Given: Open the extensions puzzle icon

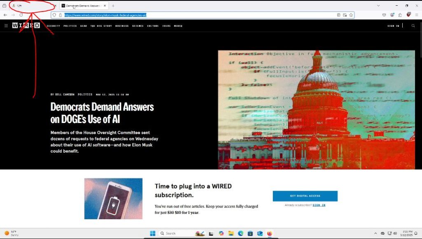Looking at the screenshot, I should (x=400, y=15).
